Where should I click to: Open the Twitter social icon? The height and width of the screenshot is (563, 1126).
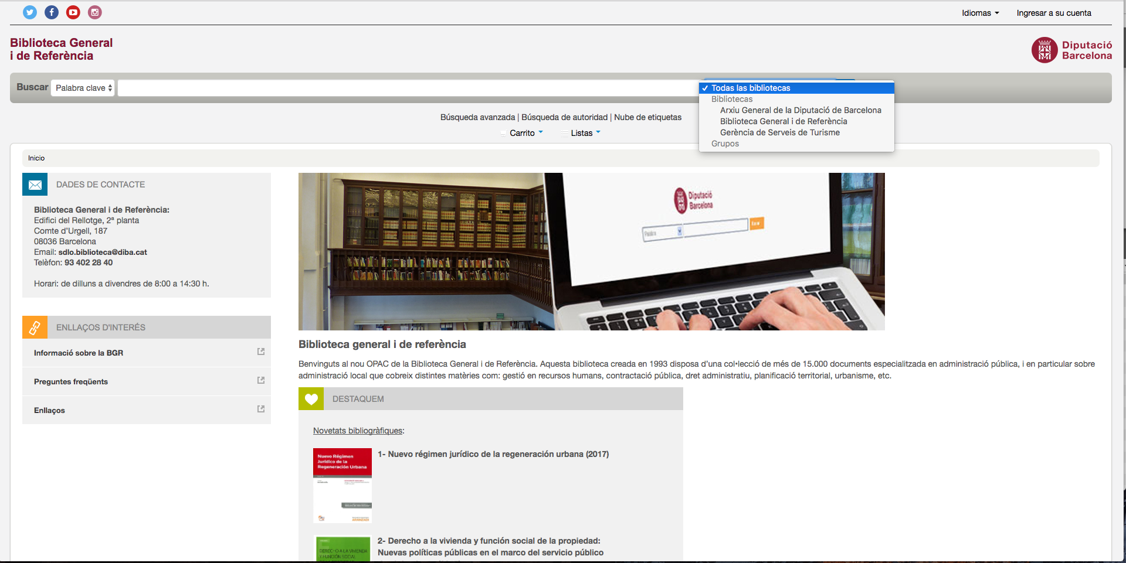[x=30, y=12]
